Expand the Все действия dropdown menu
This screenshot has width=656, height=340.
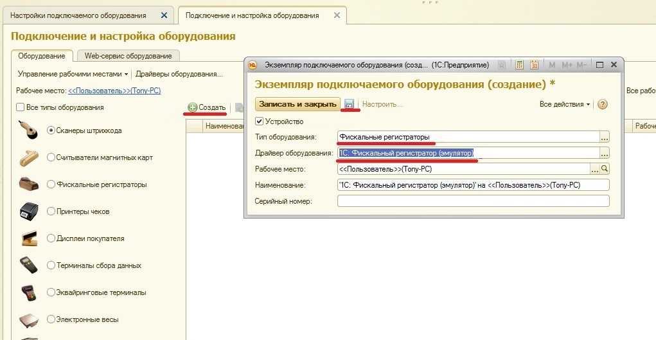[565, 104]
